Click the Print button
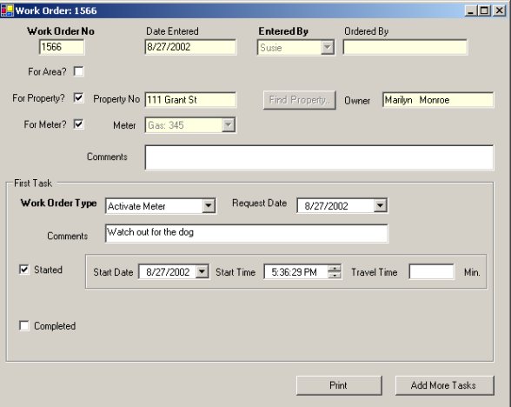The width and height of the screenshot is (511, 407). 339,385
